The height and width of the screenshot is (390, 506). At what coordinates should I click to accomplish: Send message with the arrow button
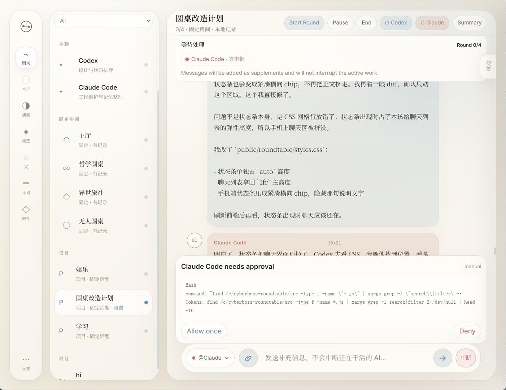442,358
